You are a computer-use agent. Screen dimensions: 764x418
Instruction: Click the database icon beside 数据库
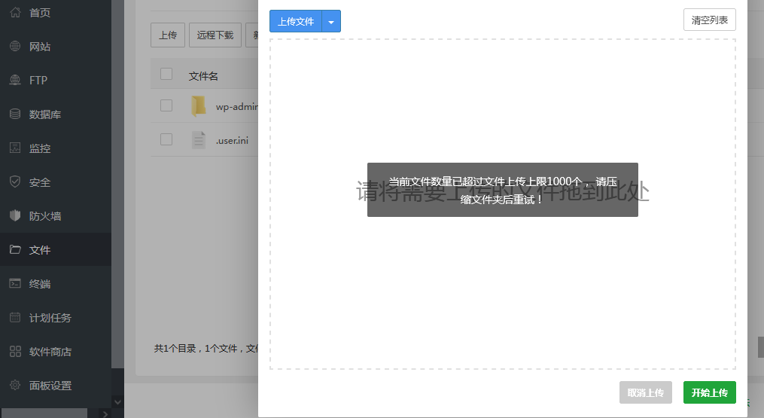pos(15,114)
